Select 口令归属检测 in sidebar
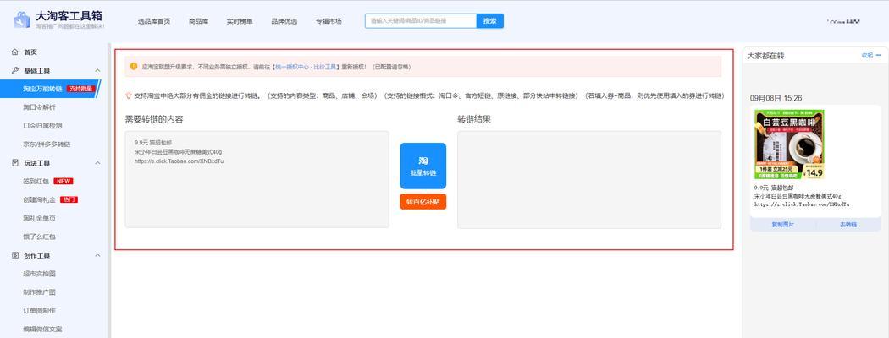This screenshot has height=338, width=889. click(x=42, y=126)
